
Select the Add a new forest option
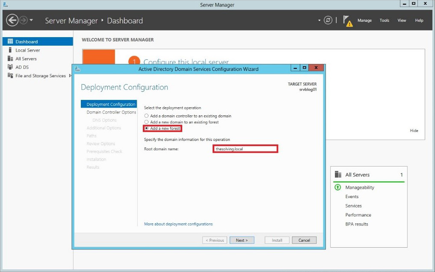tap(146, 128)
